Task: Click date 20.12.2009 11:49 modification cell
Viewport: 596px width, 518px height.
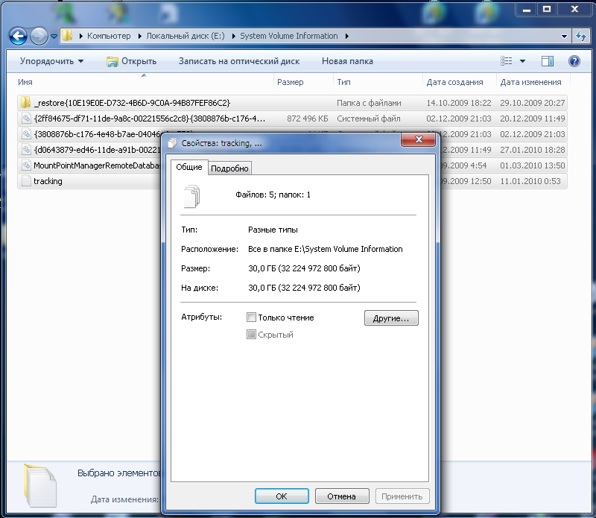Action: coord(533,119)
